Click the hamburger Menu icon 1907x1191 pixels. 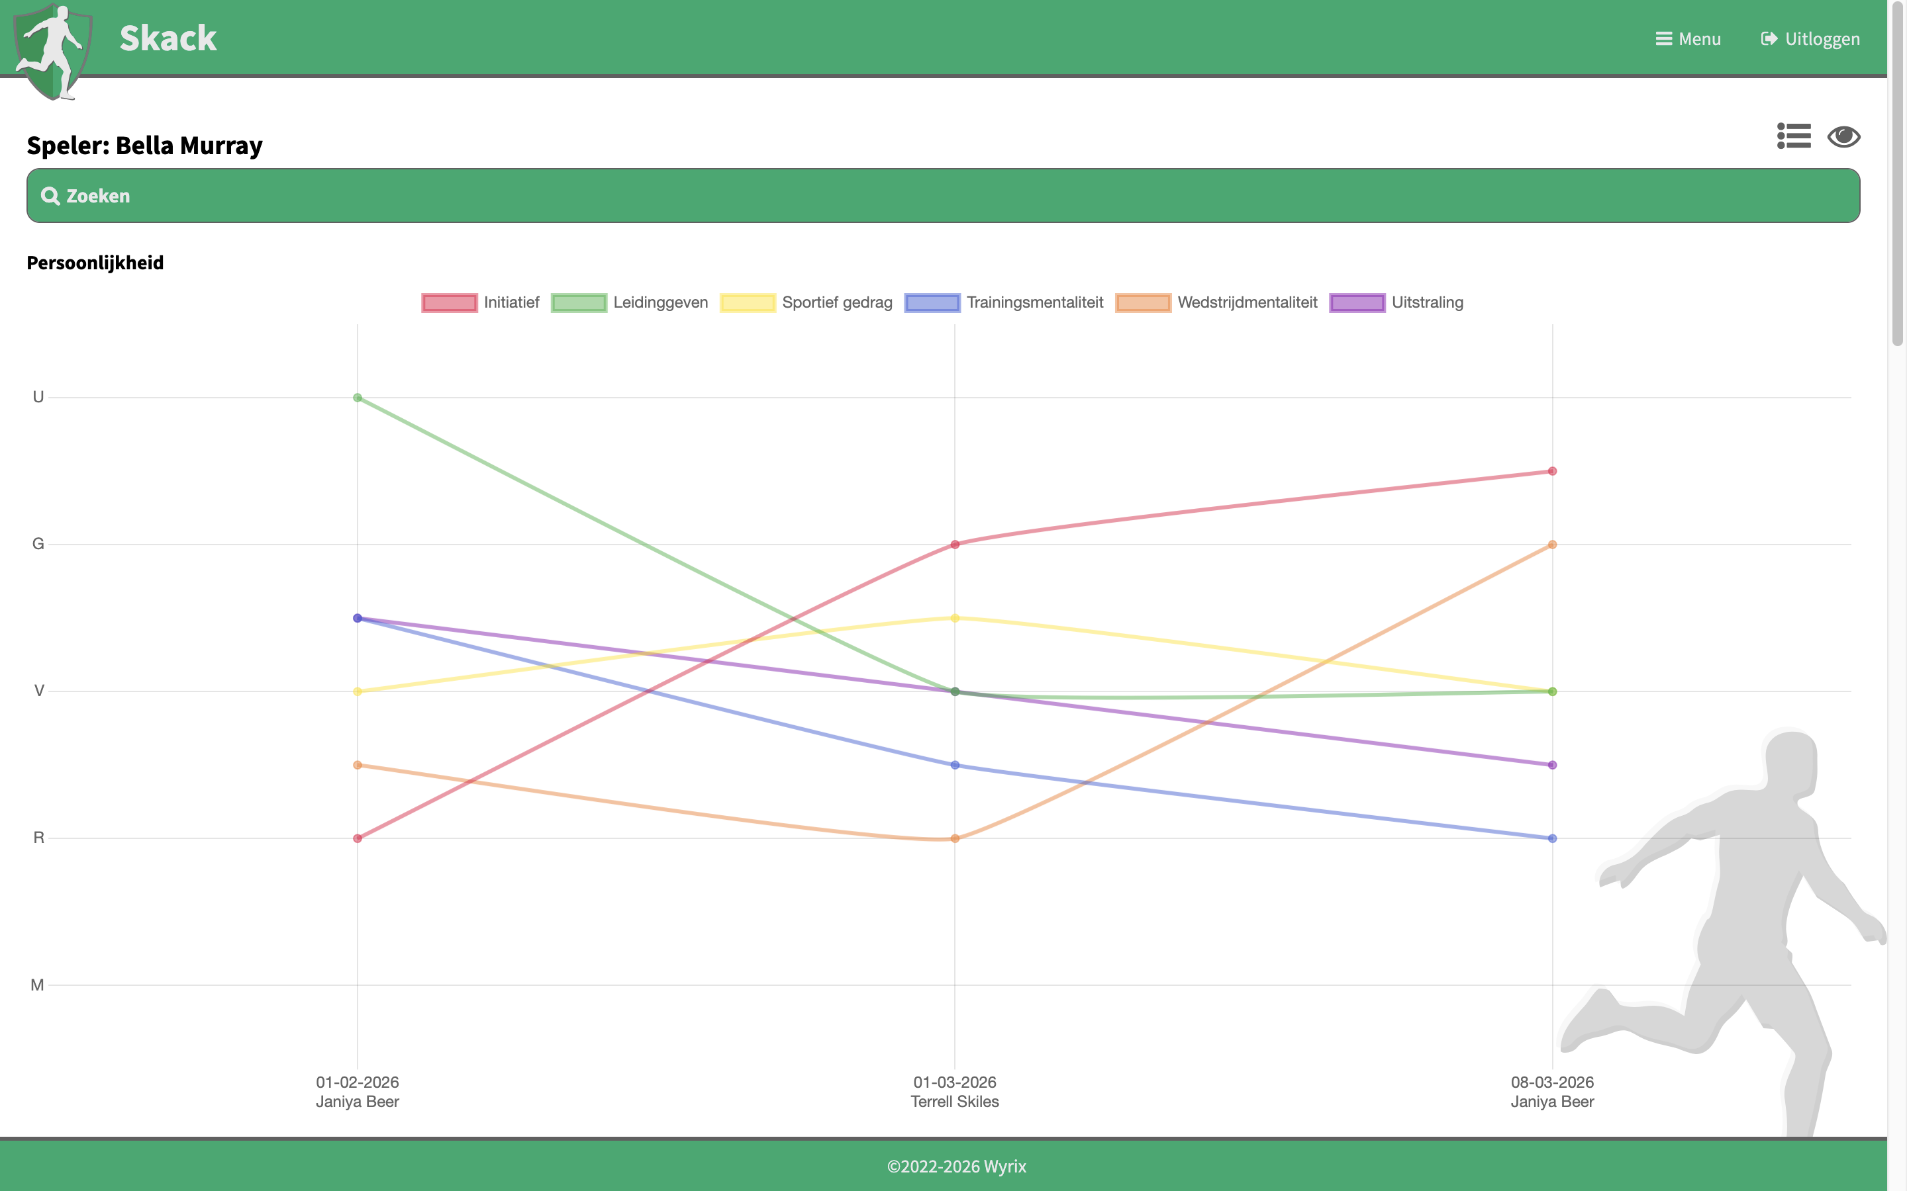pyautogui.click(x=1663, y=38)
